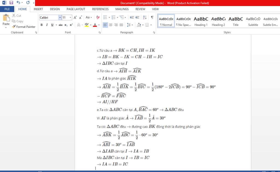
Task: Switch to the PAGE LAYOUT tab
Action: pyautogui.click(x=76, y=9)
